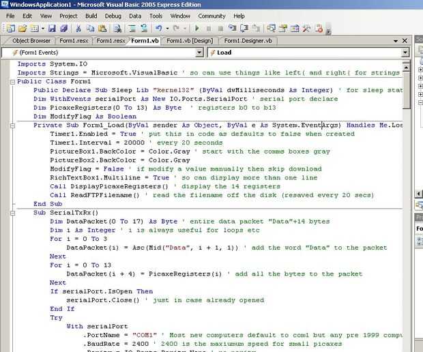Click the Open File folder icon
Image resolution: width=423 pixels, height=352 pixels.
click(x=23, y=28)
